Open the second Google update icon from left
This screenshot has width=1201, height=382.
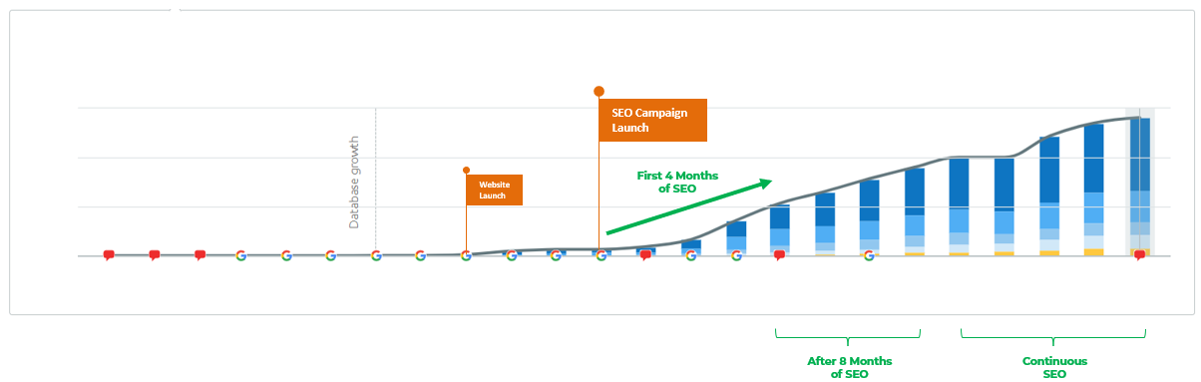[286, 255]
